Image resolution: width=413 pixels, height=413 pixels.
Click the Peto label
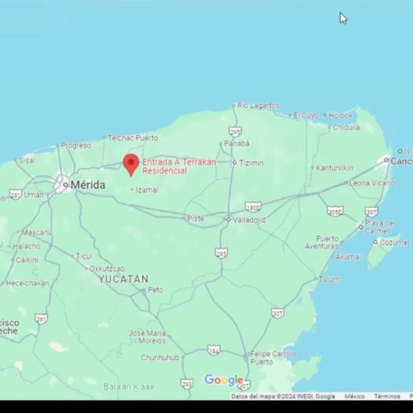coord(156,290)
